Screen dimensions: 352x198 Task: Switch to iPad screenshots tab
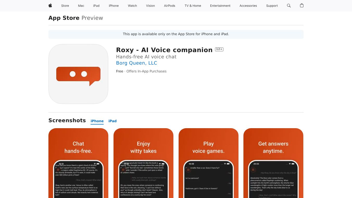112,121
